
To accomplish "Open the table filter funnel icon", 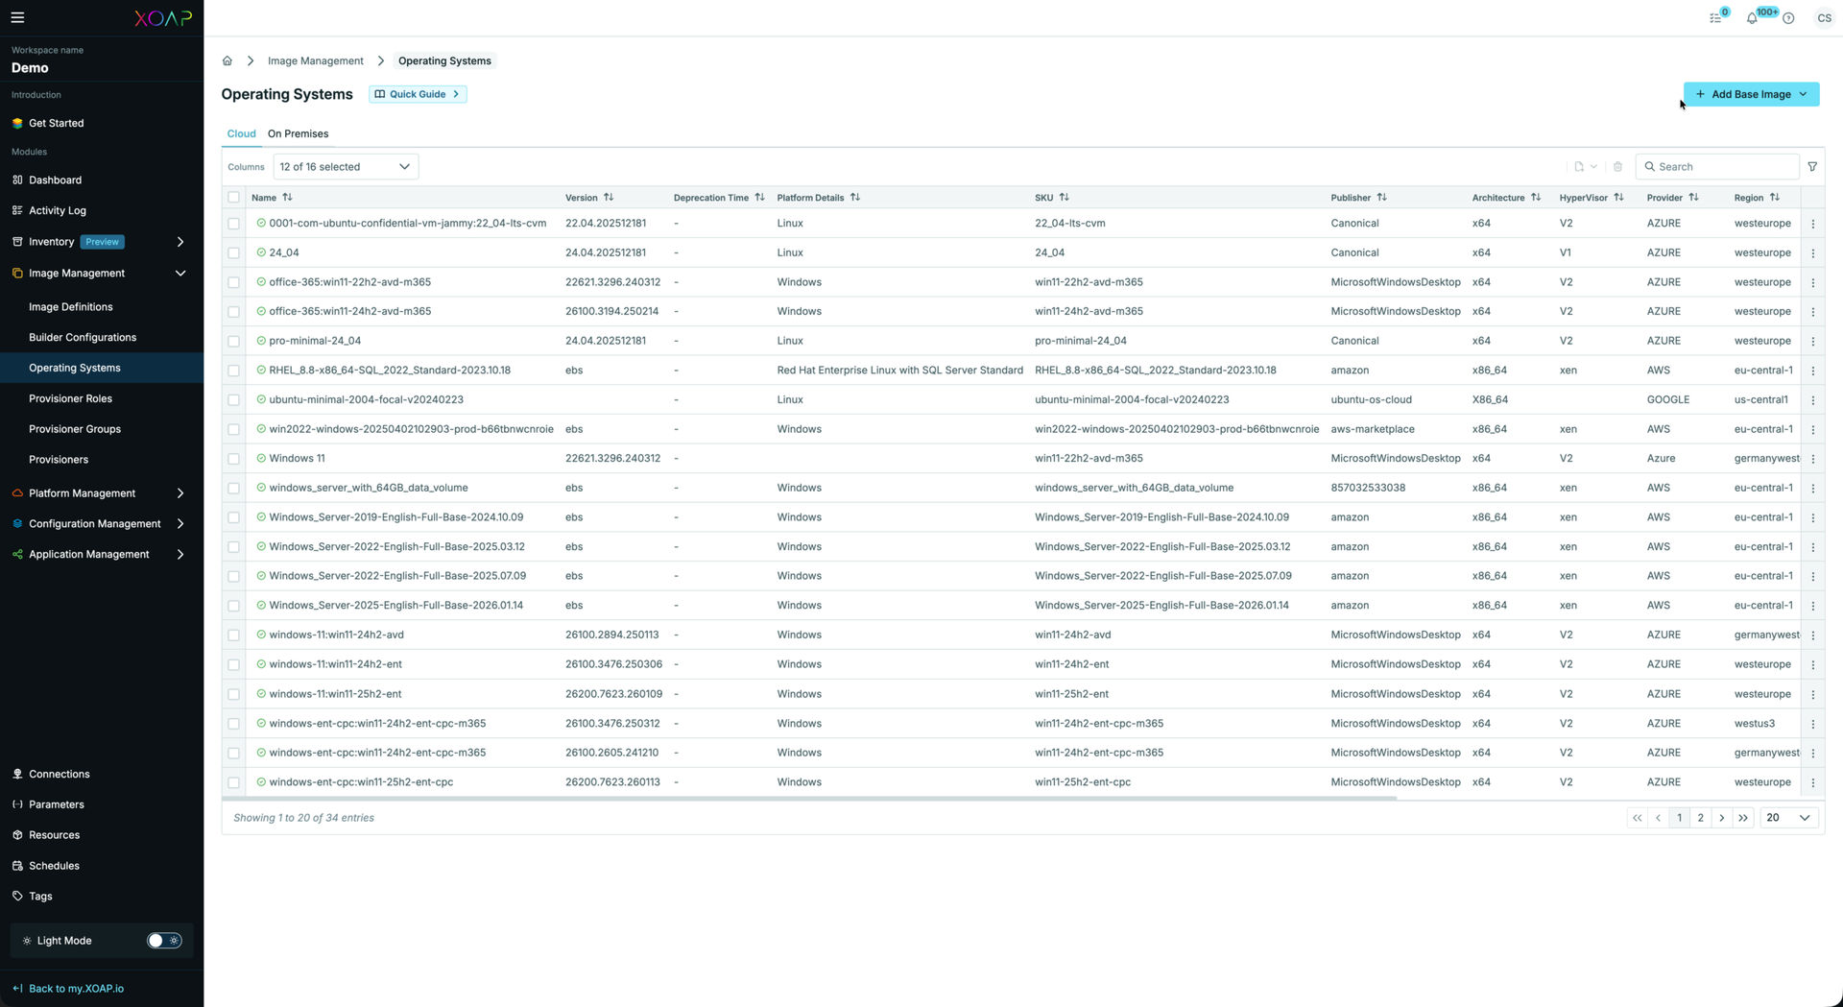I will coord(1812,167).
